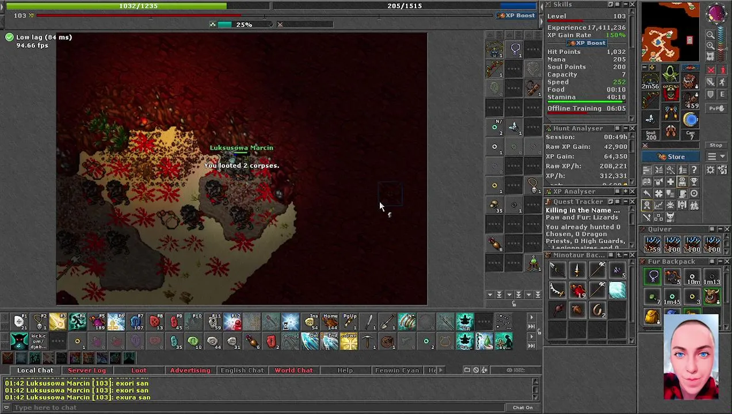Viewport: 732px width, 414px height.
Task: Switch to English Chat tab
Action: 242,370
